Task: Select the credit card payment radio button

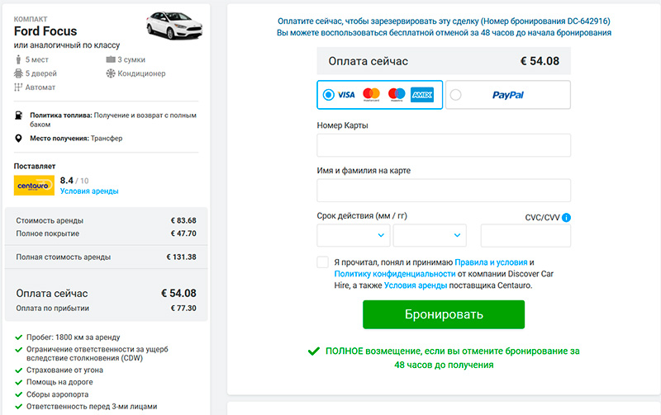Action: point(329,95)
